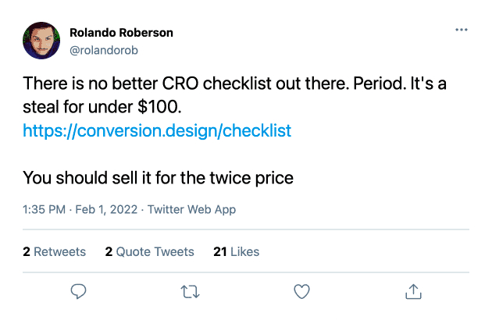Viewport: 492px width, 320px height.
Task: Click the retweet arrows icon
Action: click(190, 292)
